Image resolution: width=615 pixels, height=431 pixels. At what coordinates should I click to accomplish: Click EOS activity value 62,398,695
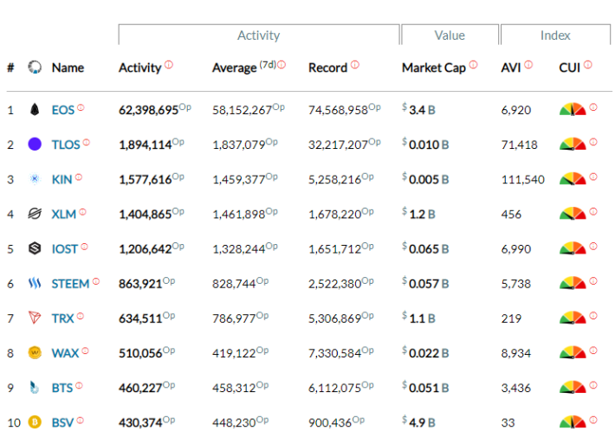[x=149, y=110]
